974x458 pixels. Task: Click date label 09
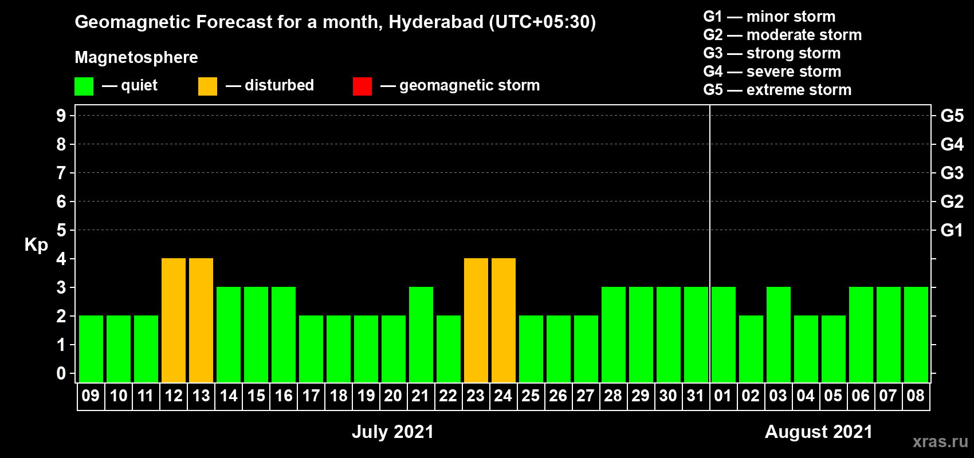(x=91, y=396)
